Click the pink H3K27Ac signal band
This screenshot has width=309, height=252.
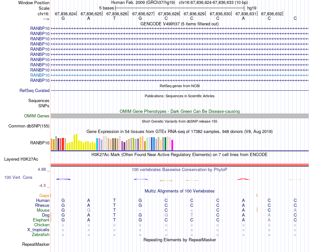(x=180, y=165)
